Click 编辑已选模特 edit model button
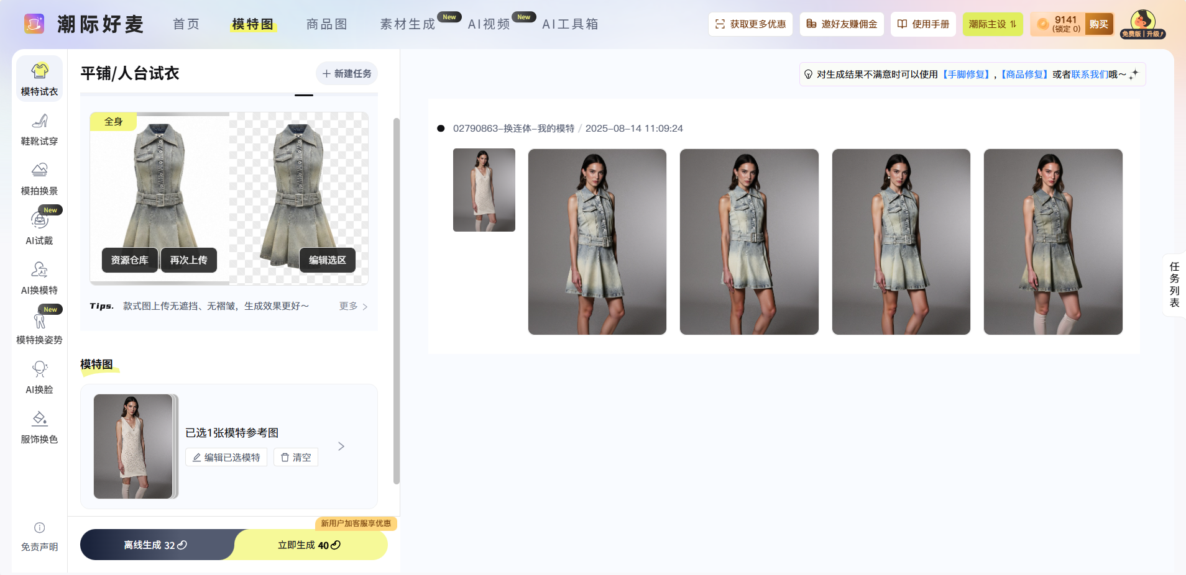Viewport: 1186px width, 575px height. click(226, 457)
